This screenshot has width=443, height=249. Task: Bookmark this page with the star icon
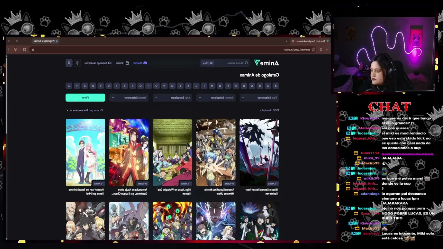33,49
